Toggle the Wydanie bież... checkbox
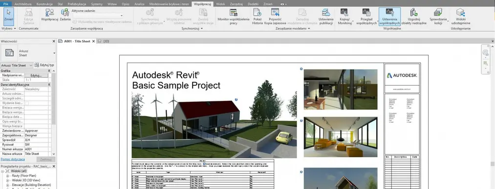Screen dimensions: 495x189 [27, 103]
